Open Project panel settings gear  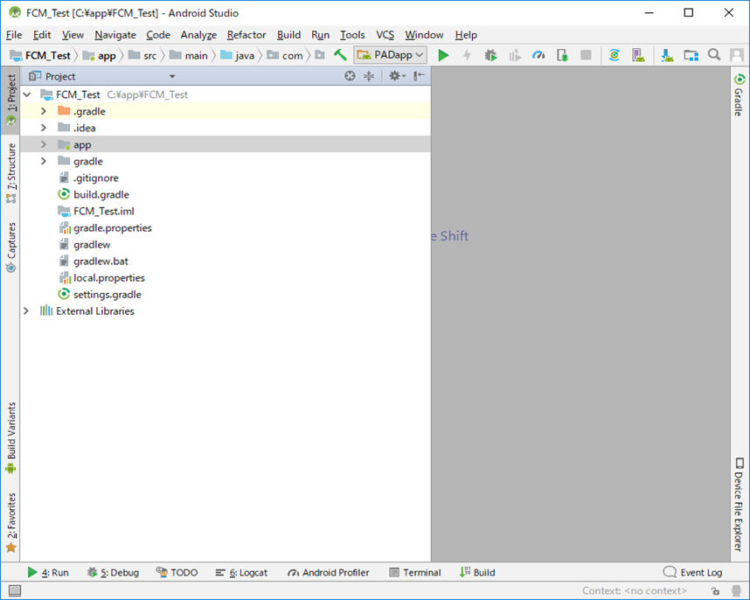(x=397, y=76)
